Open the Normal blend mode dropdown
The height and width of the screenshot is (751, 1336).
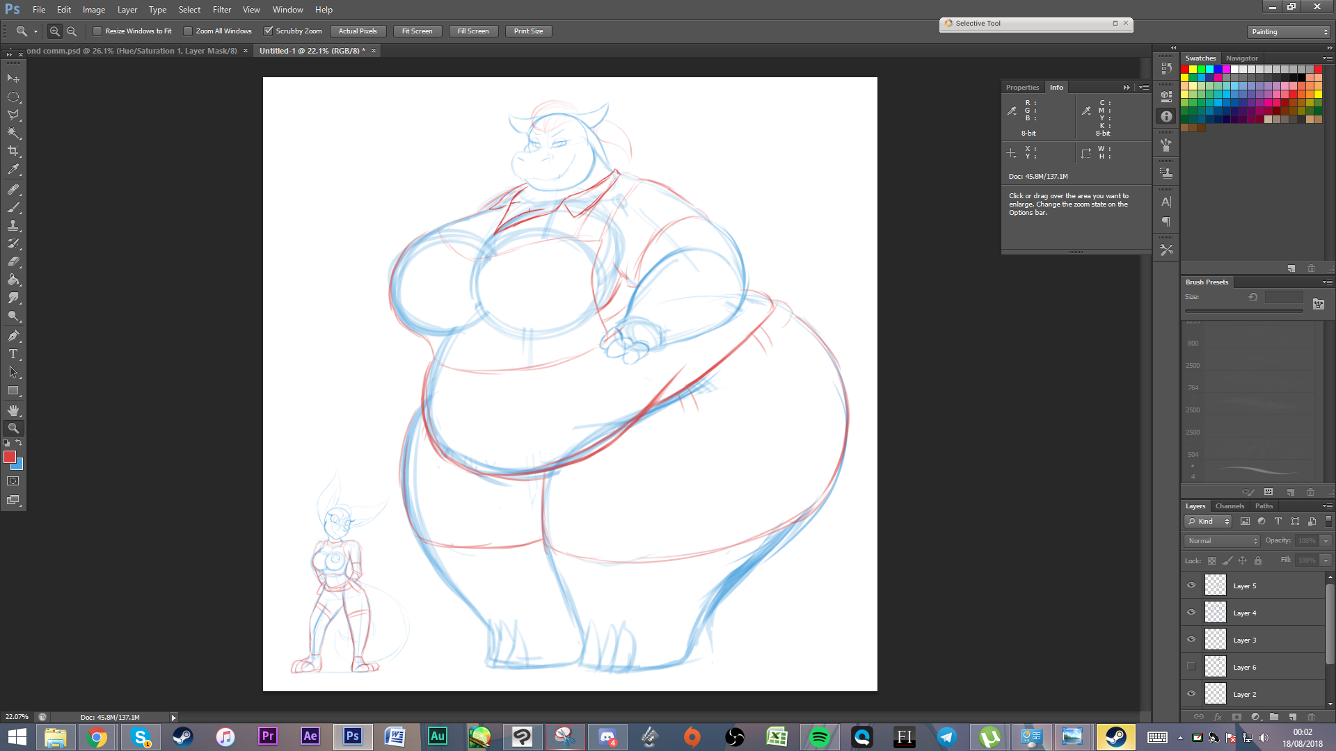[1223, 541]
